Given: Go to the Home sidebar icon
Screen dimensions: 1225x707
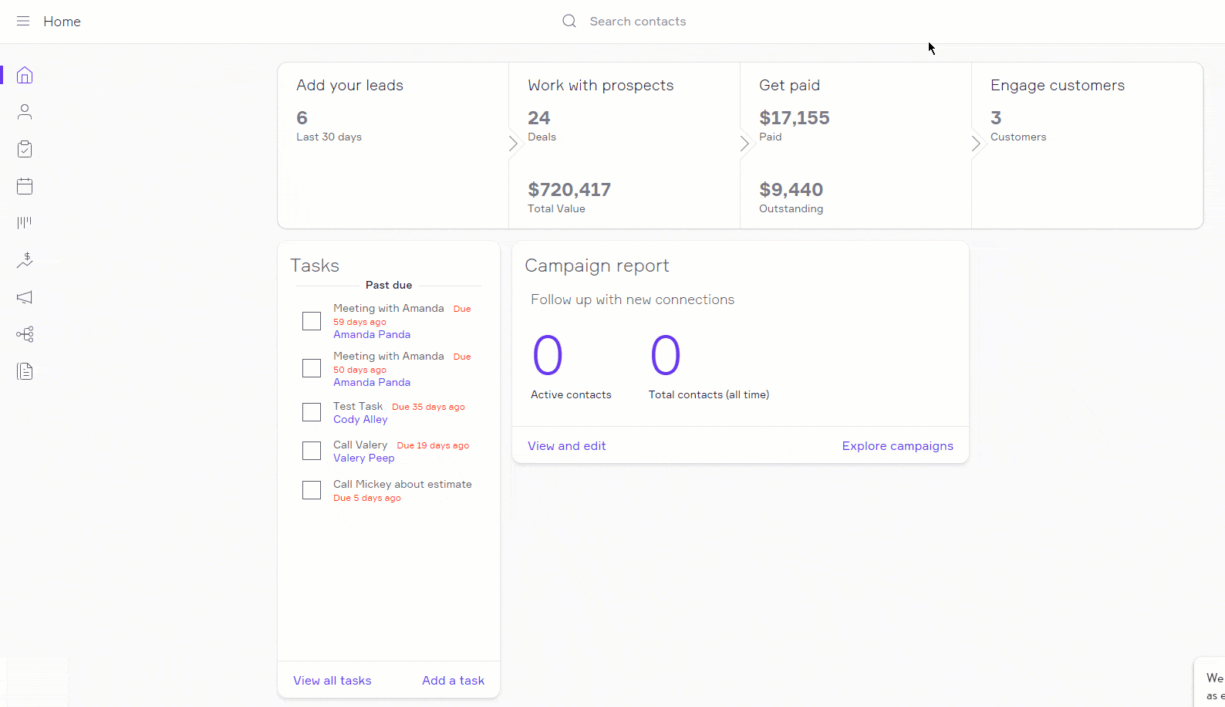Looking at the screenshot, I should (25, 75).
